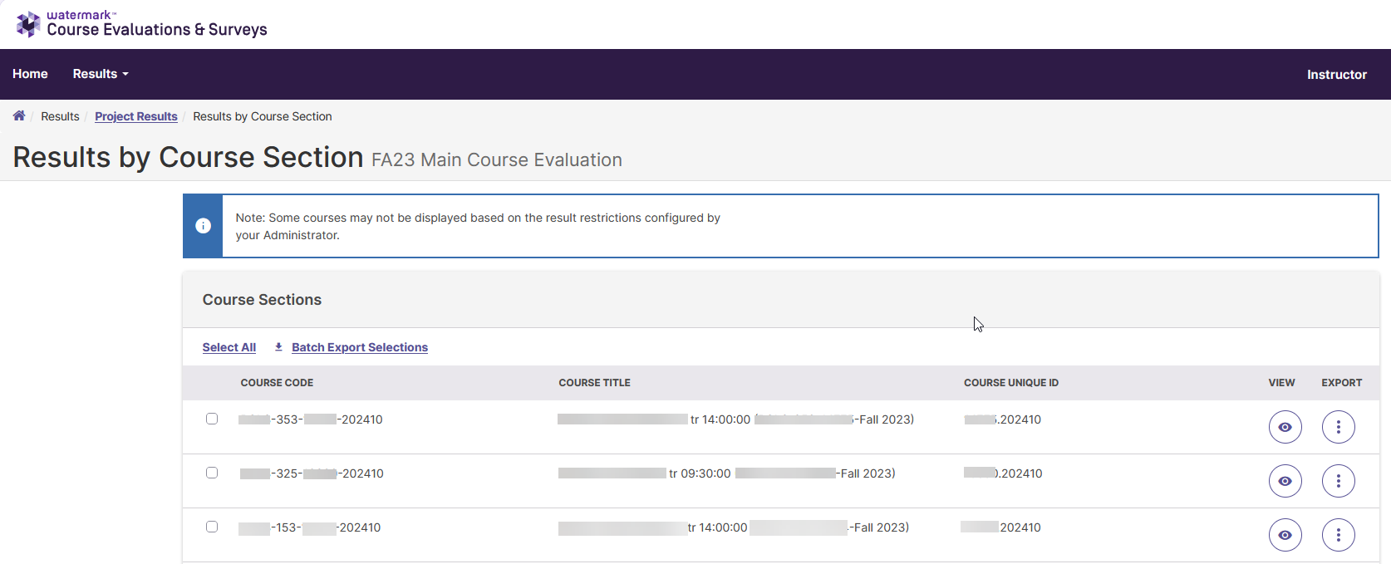
Task: Tick the checkbox for -353- course
Action: [x=212, y=419]
